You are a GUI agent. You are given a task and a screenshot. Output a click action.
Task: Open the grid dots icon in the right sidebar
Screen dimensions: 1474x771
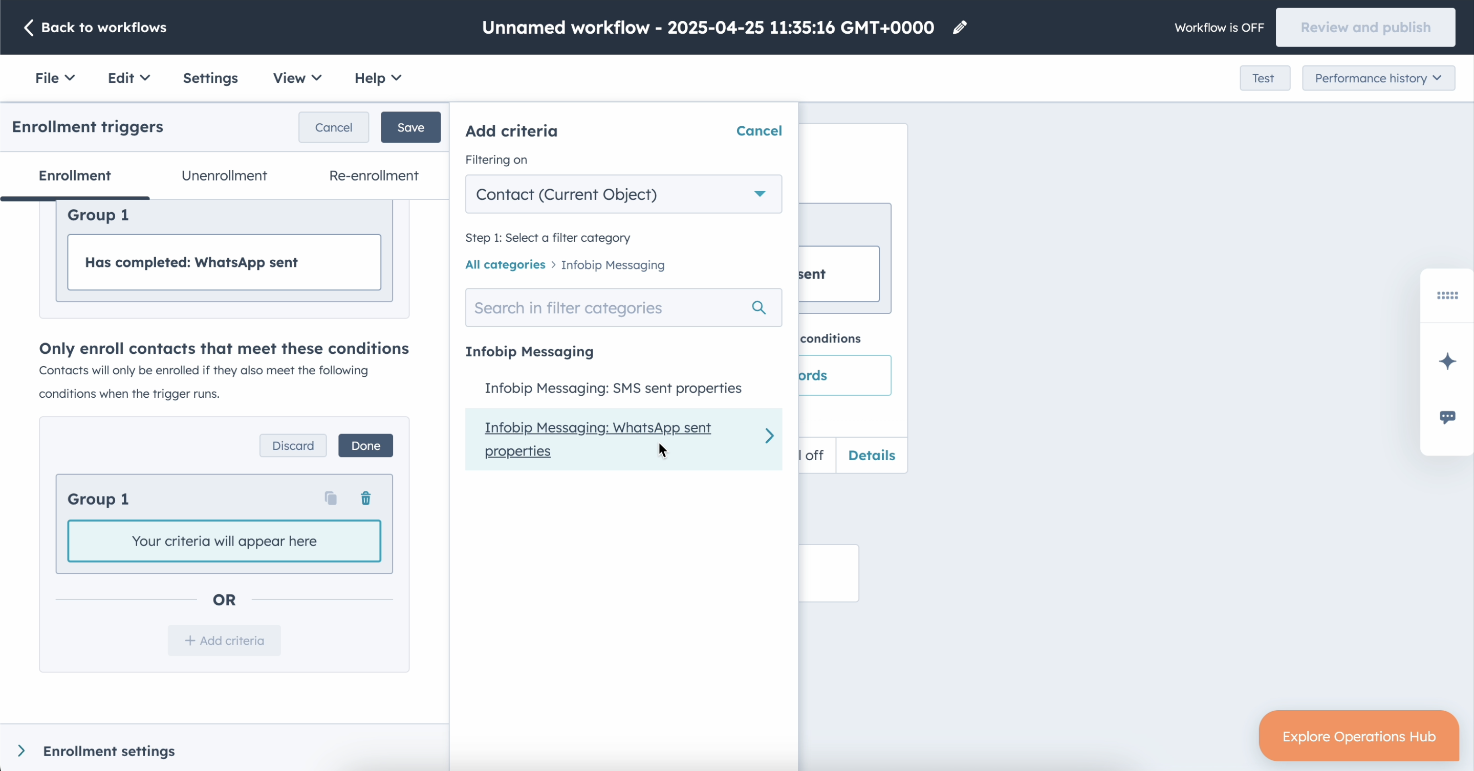click(1447, 296)
